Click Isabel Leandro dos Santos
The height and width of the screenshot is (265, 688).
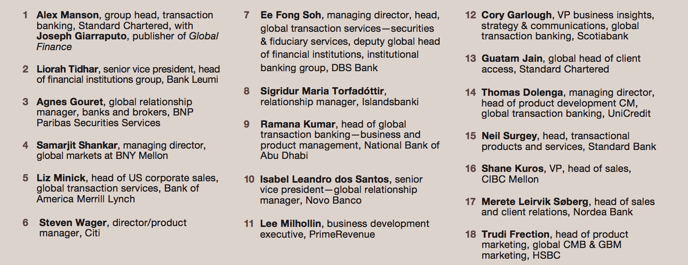(324, 180)
